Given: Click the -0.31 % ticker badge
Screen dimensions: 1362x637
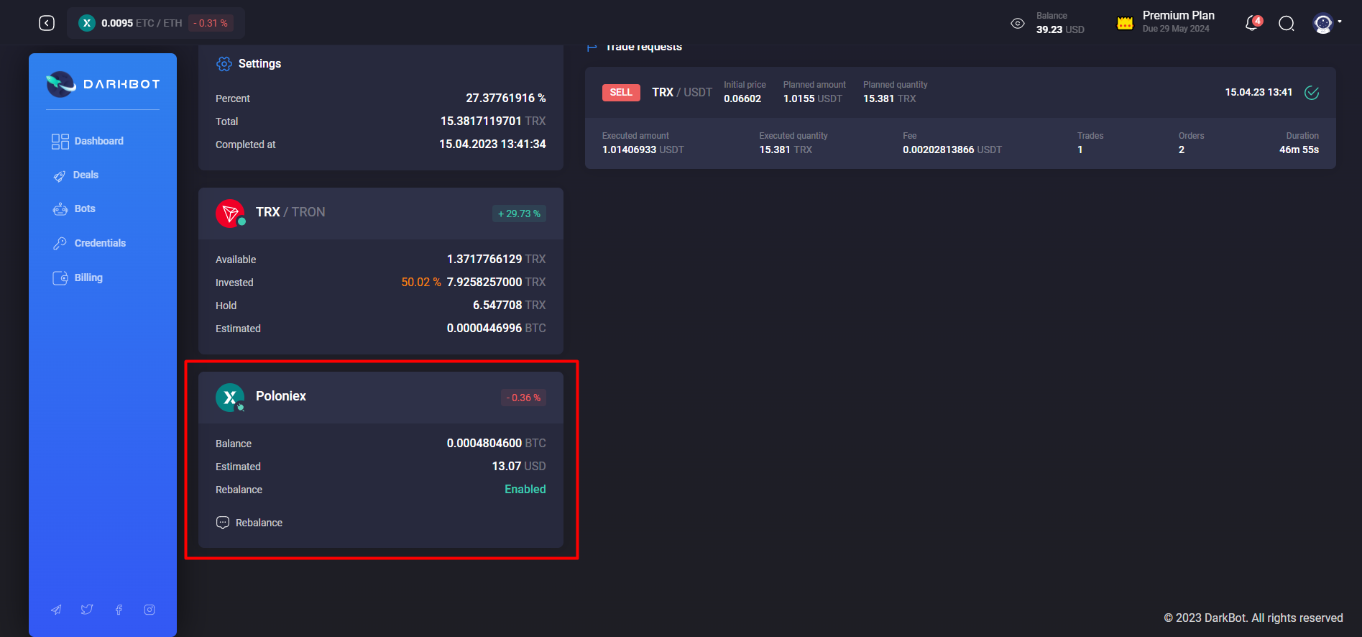Looking at the screenshot, I should click(211, 23).
